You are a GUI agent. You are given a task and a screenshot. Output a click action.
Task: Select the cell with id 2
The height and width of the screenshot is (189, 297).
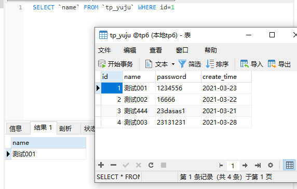[x=112, y=99]
